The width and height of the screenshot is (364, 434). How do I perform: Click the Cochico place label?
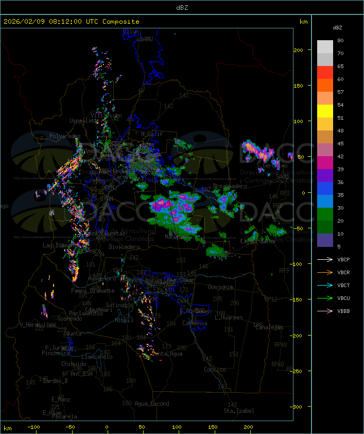click(x=215, y=370)
